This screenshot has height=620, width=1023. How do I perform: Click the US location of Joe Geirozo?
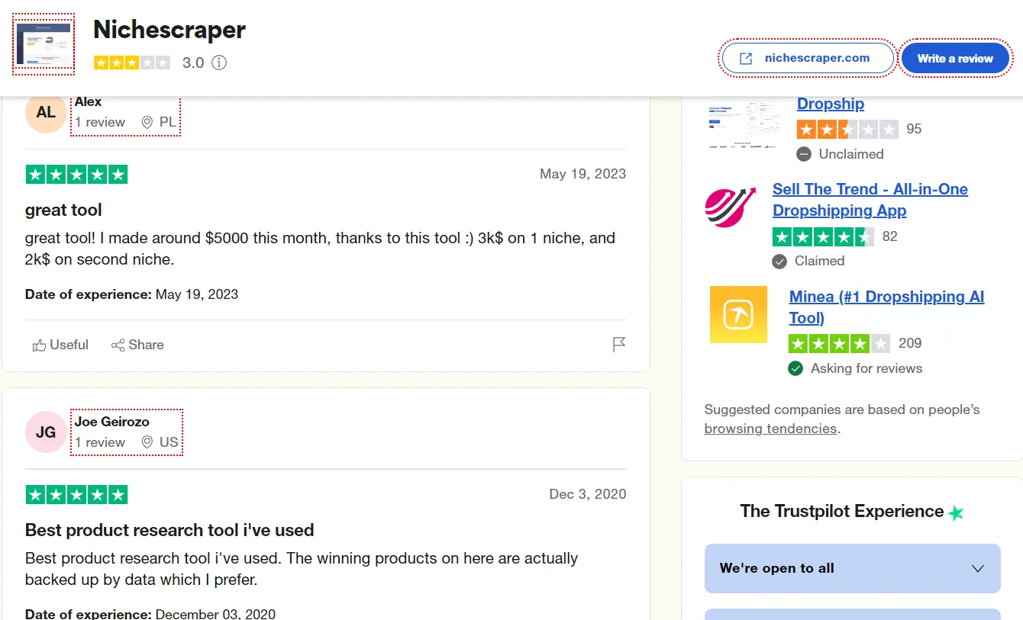(x=160, y=442)
